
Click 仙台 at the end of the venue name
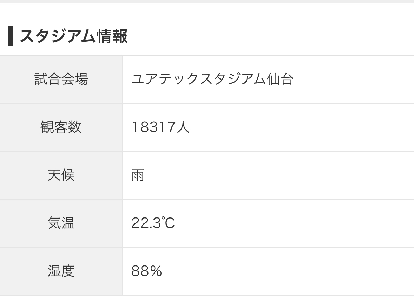[x=280, y=79]
